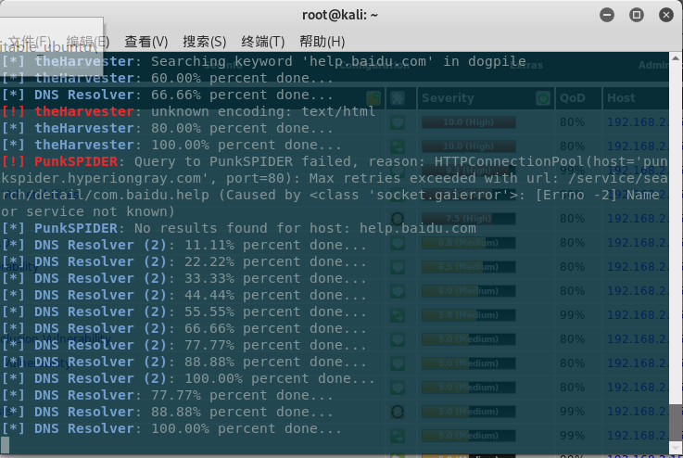The width and height of the screenshot is (683, 458).
Task: Click QoD 80% in the 7.5 (High) row
Action: (573, 219)
